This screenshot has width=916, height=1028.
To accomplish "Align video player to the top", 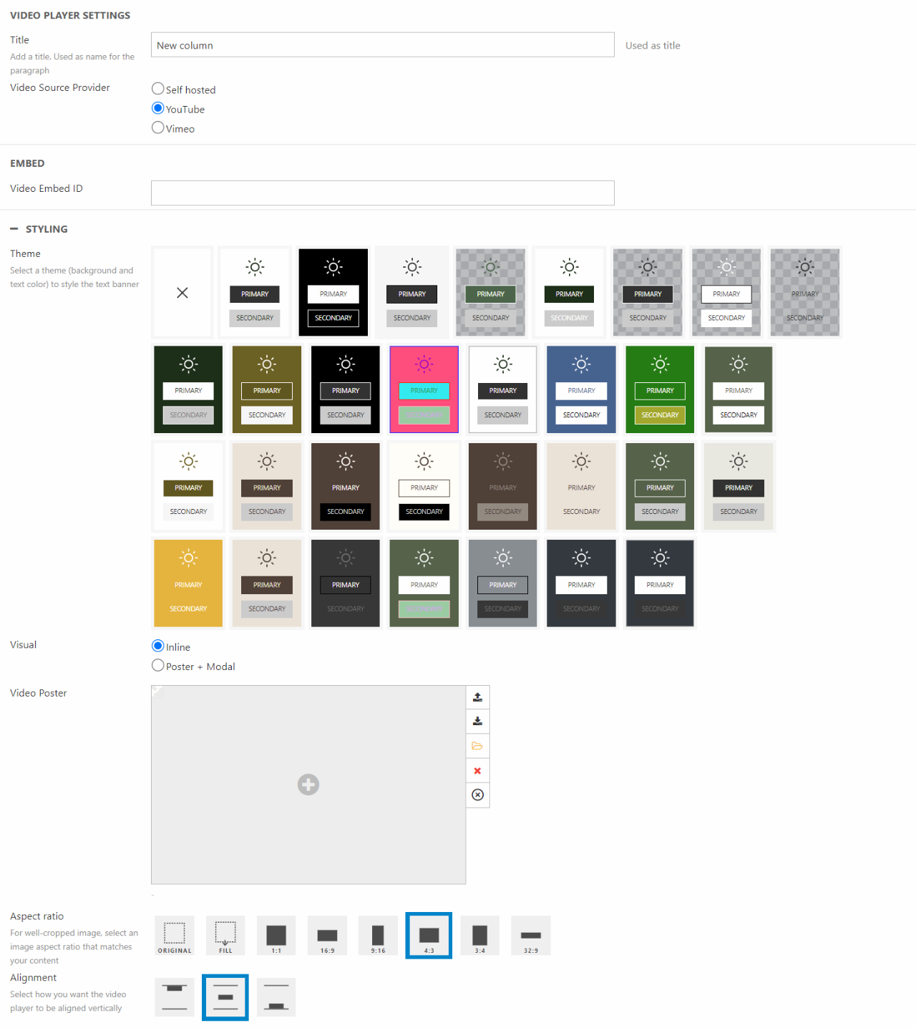I will [175, 997].
